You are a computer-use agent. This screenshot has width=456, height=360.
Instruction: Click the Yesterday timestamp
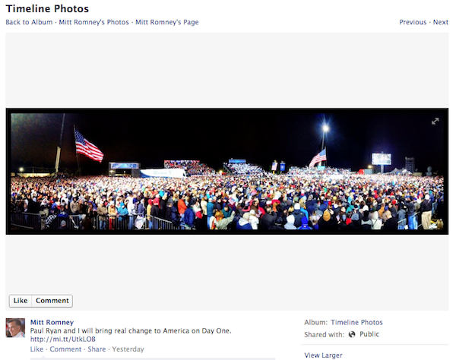click(128, 349)
